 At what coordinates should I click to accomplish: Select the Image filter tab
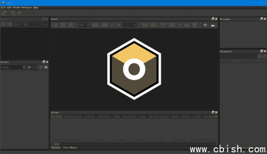(117, 116)
